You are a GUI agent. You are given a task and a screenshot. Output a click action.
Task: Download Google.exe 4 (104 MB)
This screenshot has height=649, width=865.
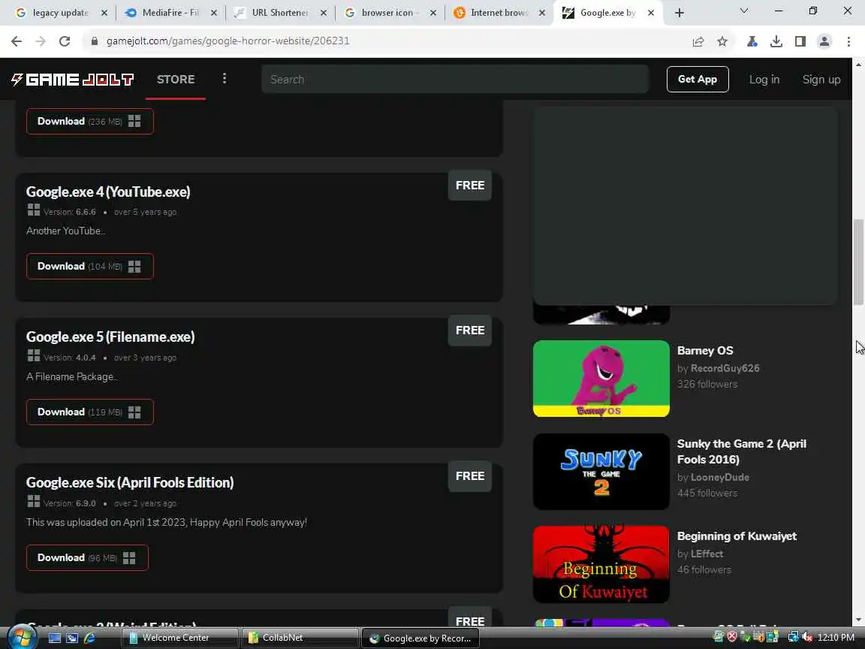point(90,267)
